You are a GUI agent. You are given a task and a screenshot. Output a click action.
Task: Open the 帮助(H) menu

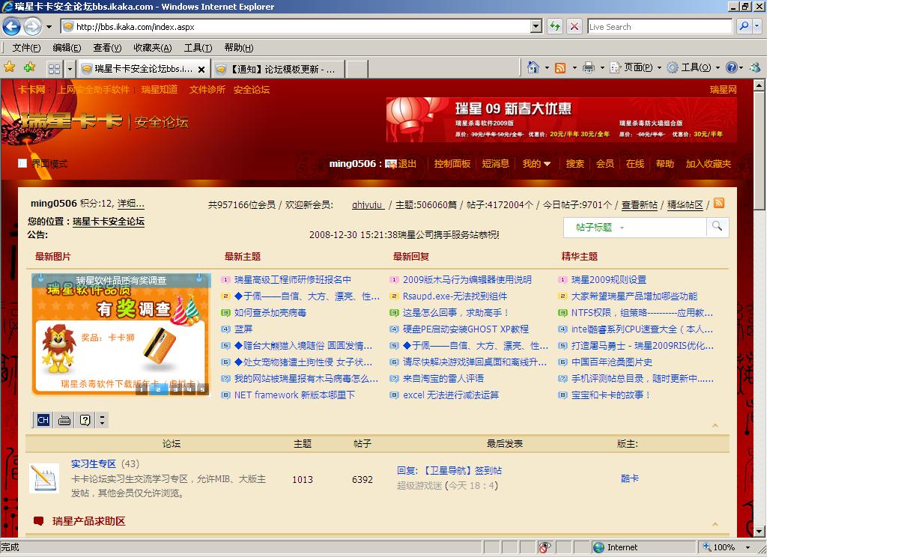tap(239, 48)
